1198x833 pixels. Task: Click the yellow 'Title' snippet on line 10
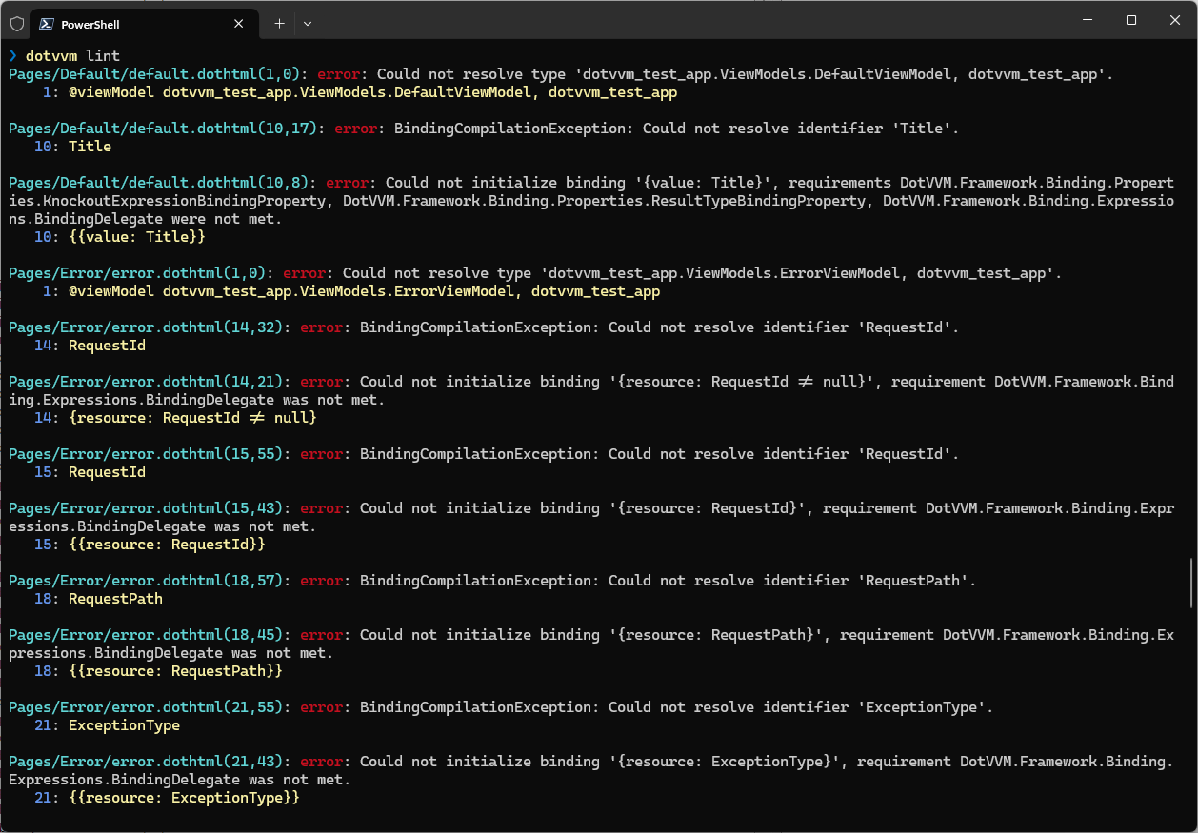click(x=90, y=147)
